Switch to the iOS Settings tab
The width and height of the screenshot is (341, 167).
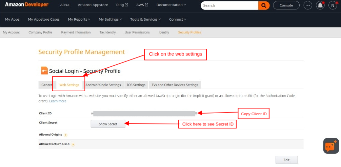point(136,85)
